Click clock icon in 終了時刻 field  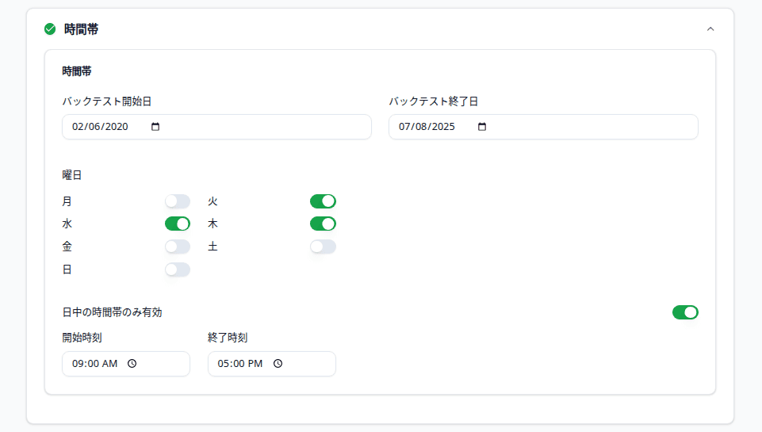pos(278,364)
